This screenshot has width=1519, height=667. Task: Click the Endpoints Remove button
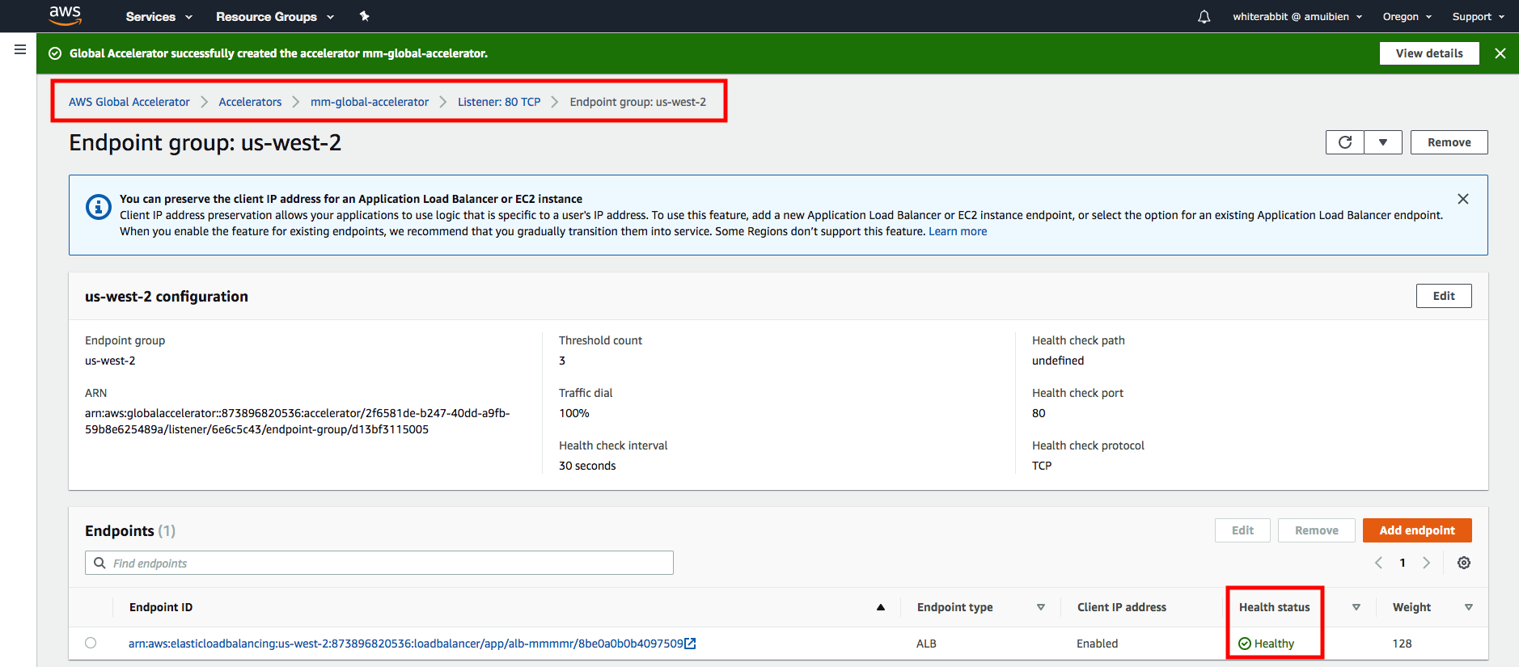pyautogui.click(x=1317, y=530)
